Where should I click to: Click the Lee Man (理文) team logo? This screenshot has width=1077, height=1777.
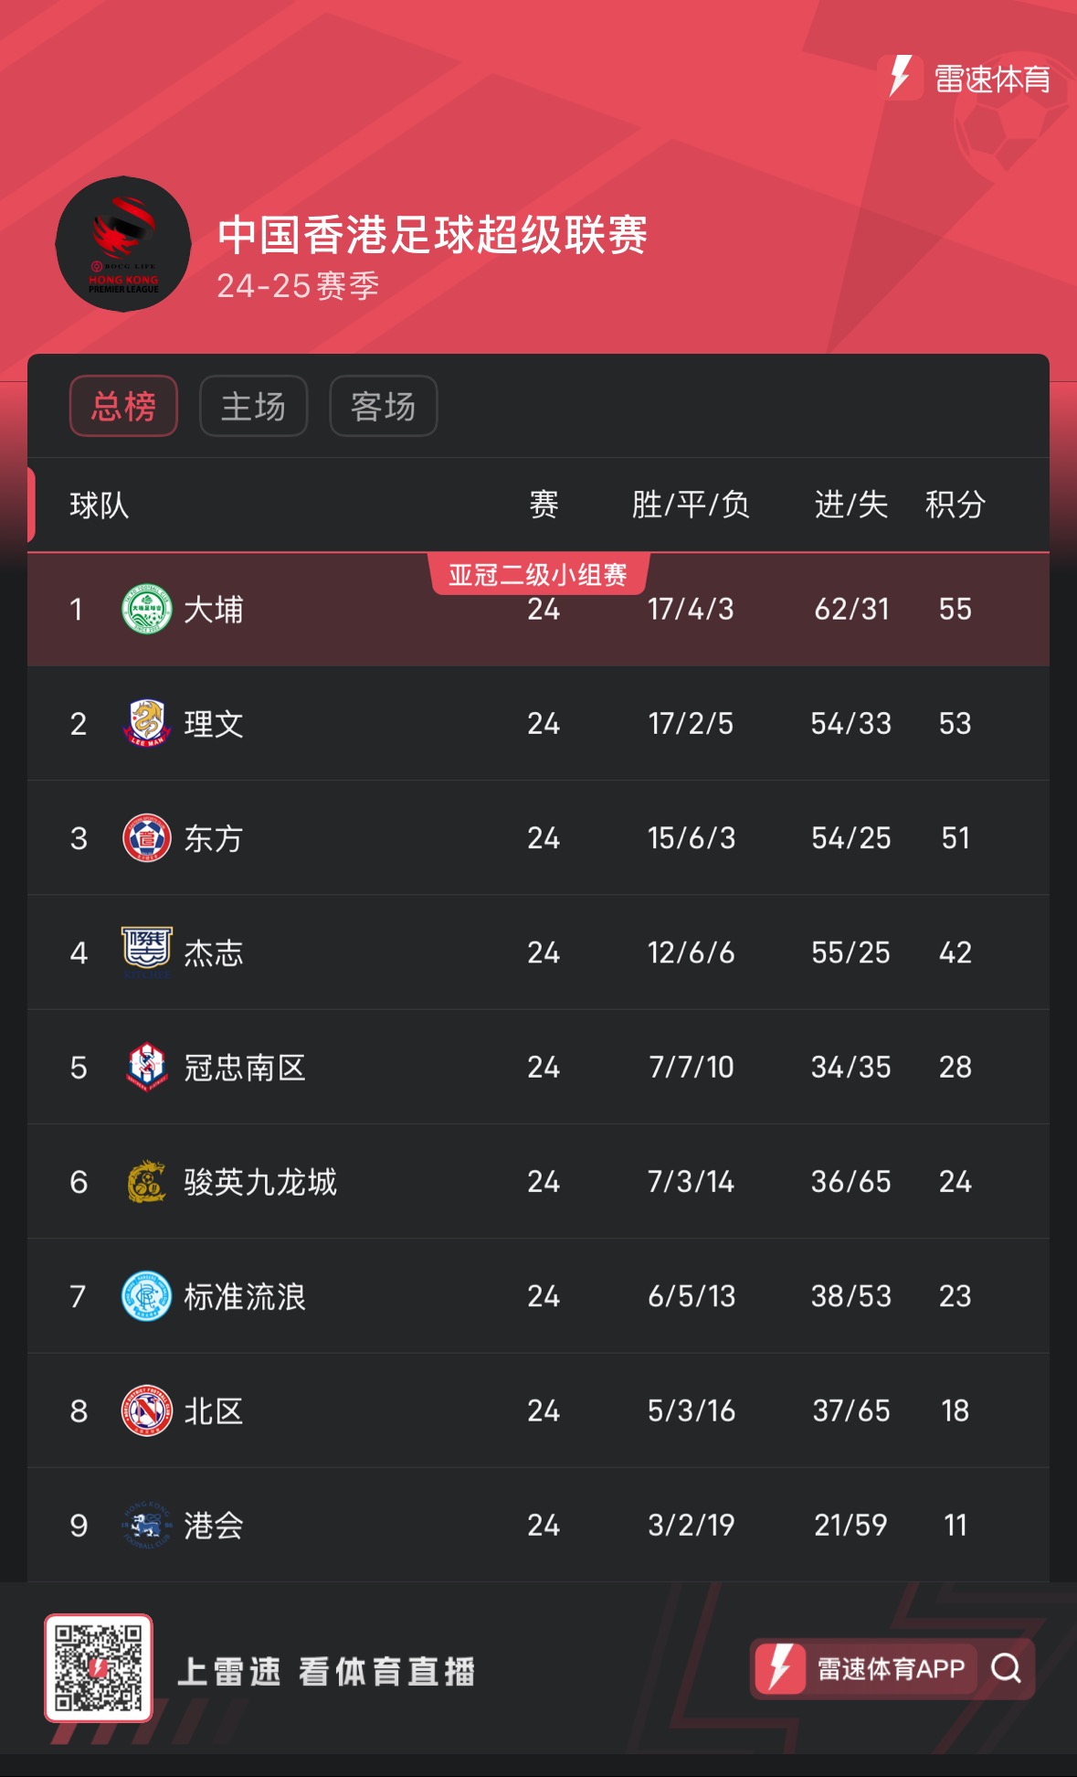pos(146,723)
